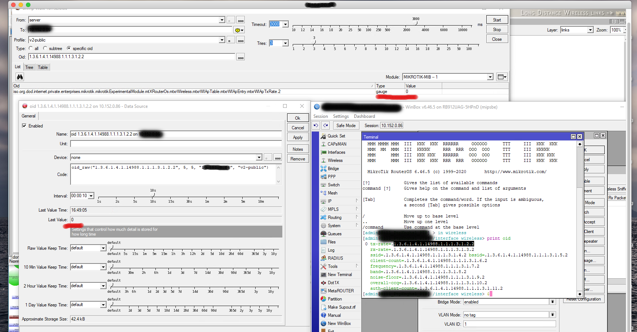Click the Stop button in SNMP Walk
637x332 pixels.
pos(497,30)
